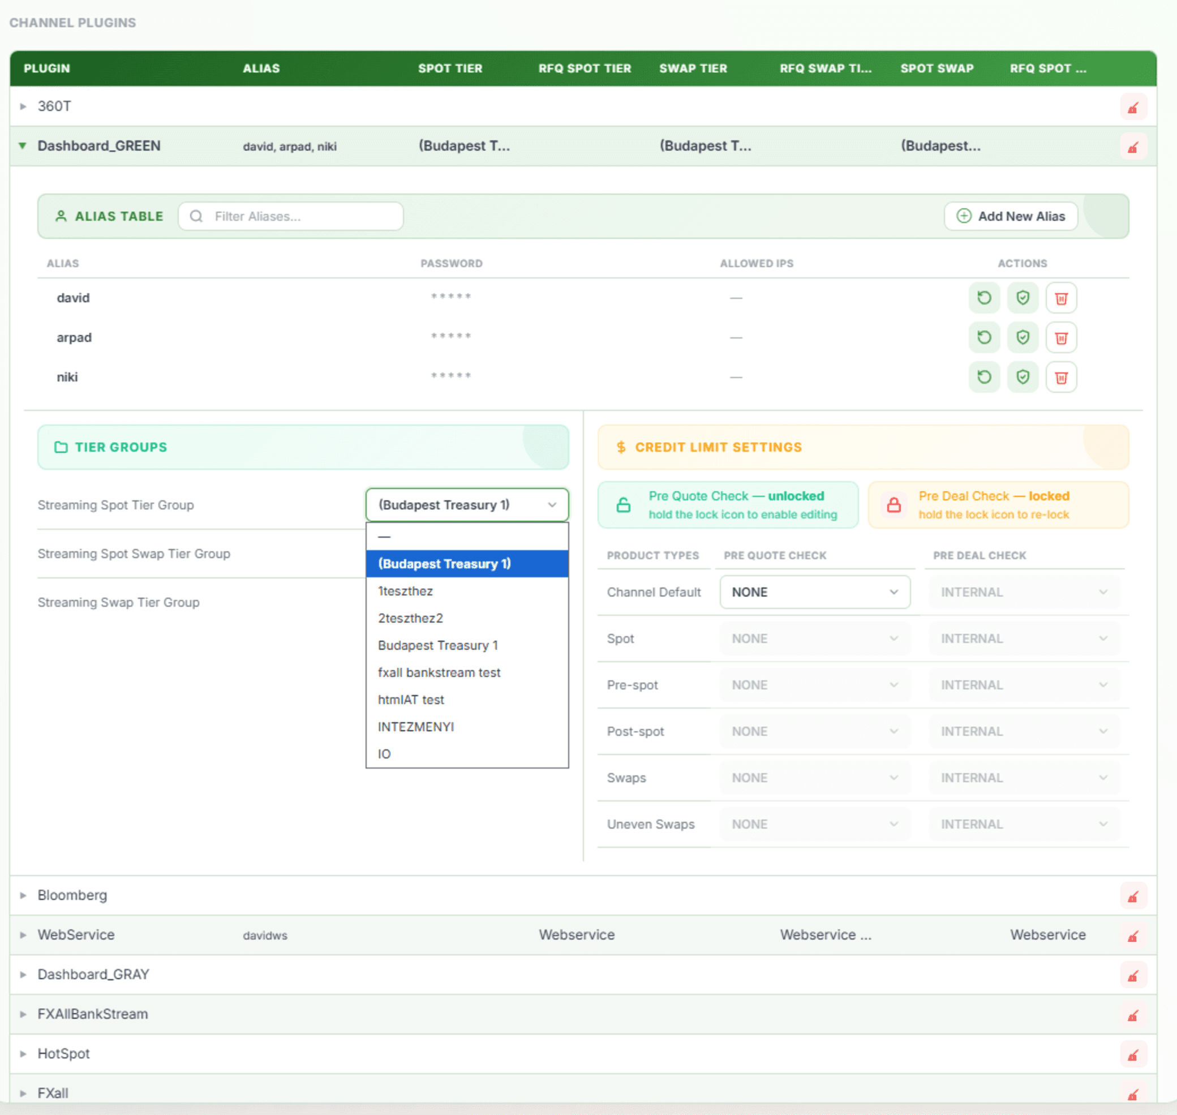Pick the dash empty option in dropdown
The image size is (1177, 1115).
(x=467, y=537)
